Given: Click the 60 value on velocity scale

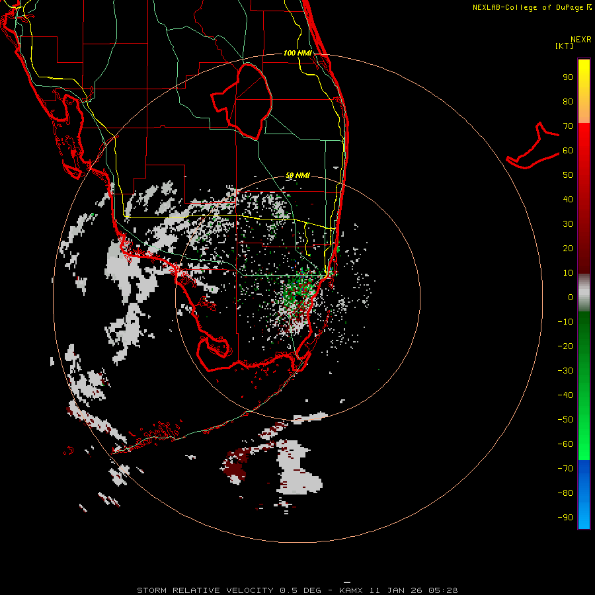Looking at the screenshot, I should (x=568, y=150).
